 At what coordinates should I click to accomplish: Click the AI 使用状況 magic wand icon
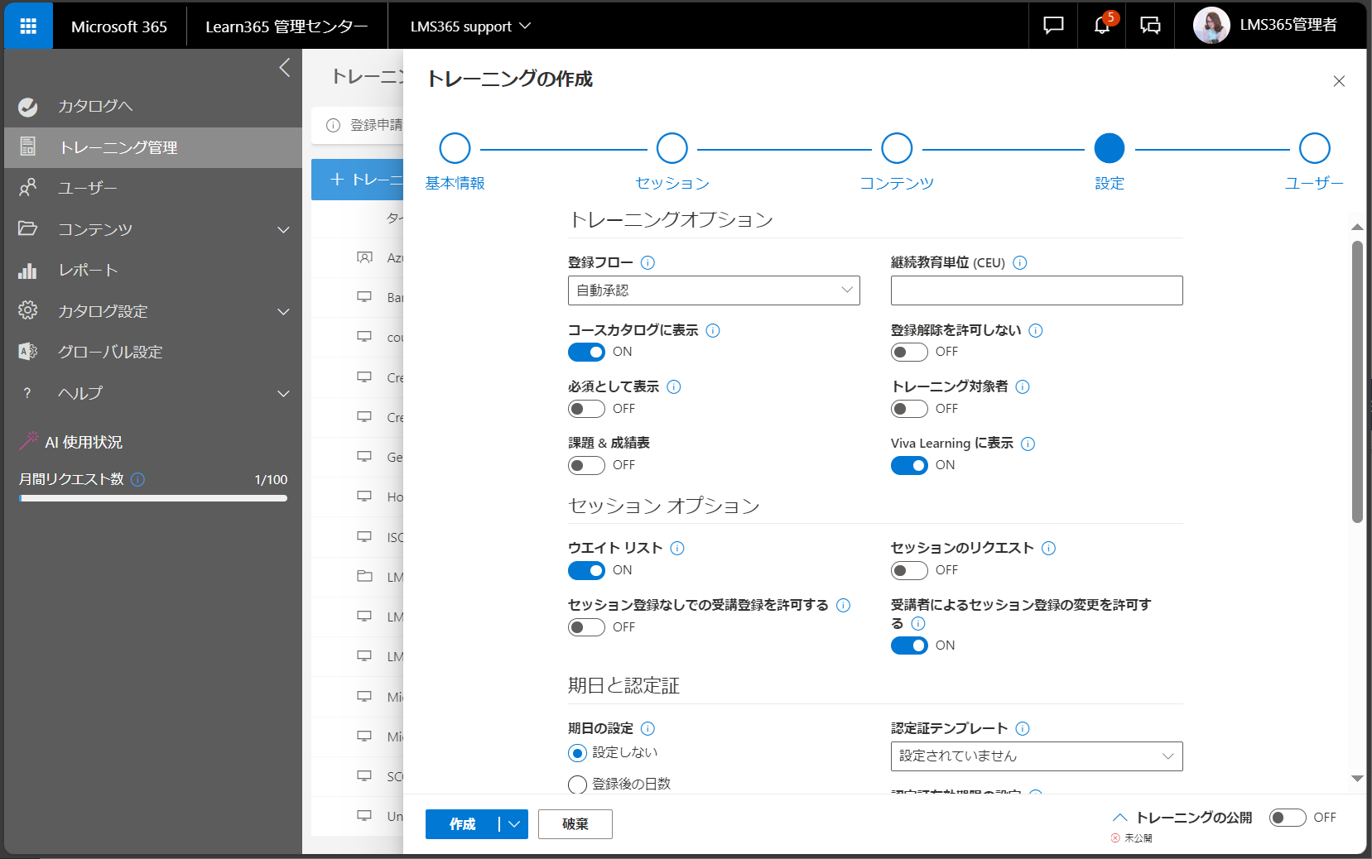coord(29,441)
